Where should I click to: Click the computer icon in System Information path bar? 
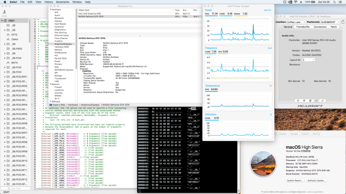[51, 105]
